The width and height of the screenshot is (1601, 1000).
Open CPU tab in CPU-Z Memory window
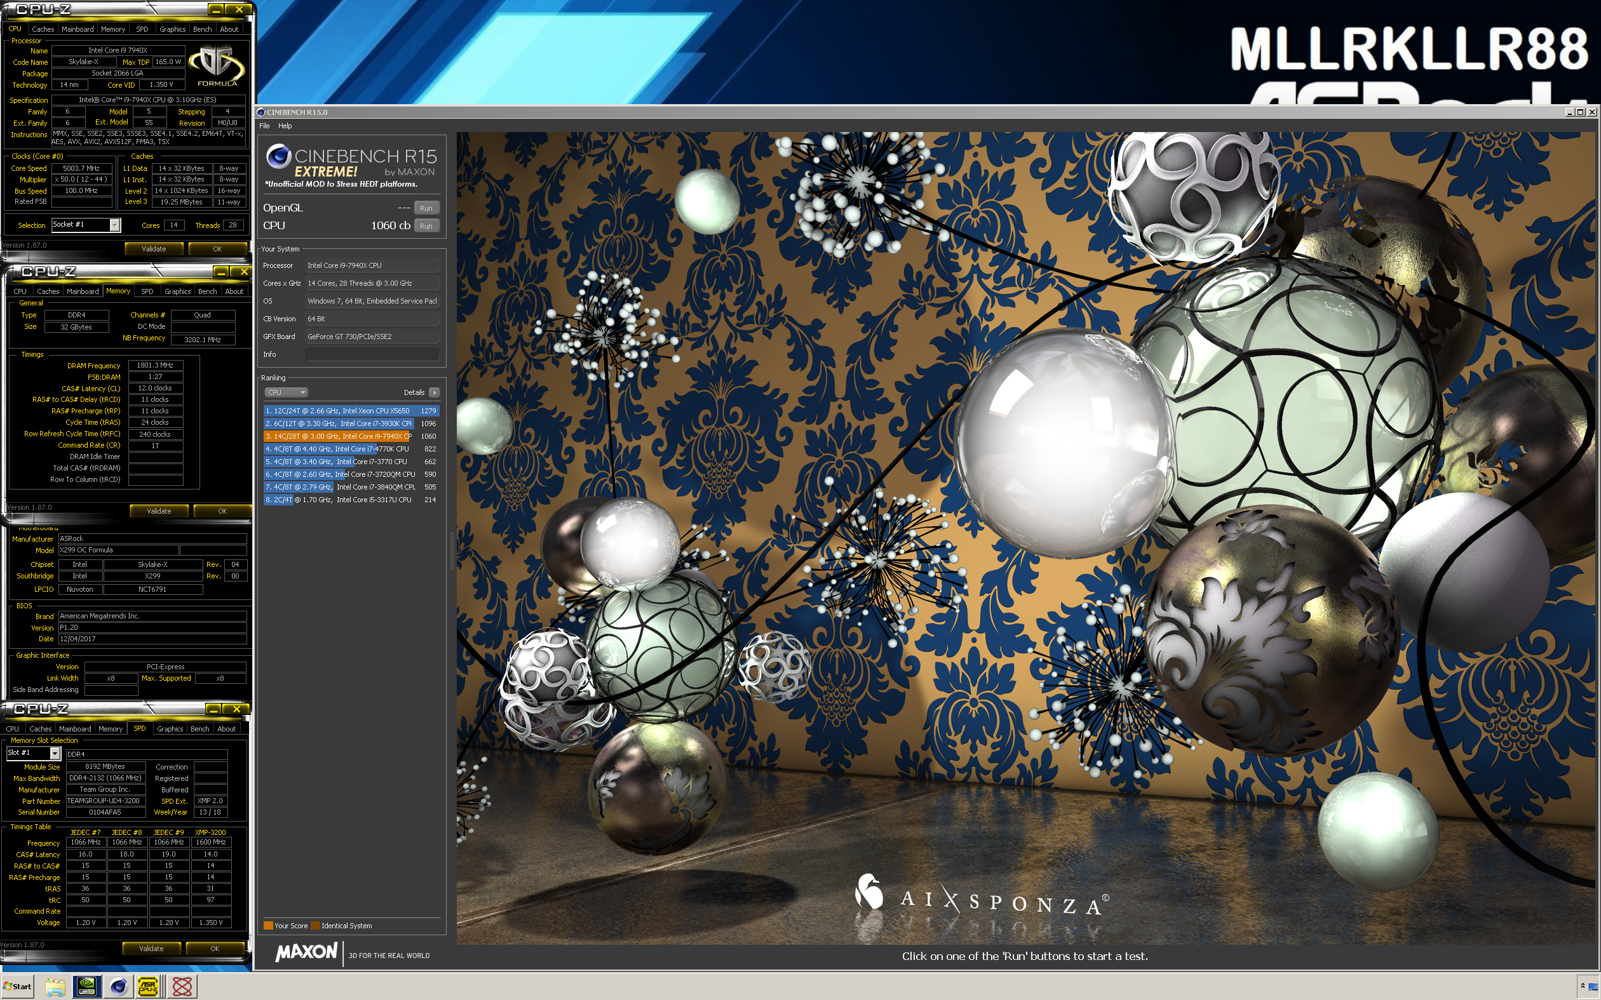click(x=20, y=291)
